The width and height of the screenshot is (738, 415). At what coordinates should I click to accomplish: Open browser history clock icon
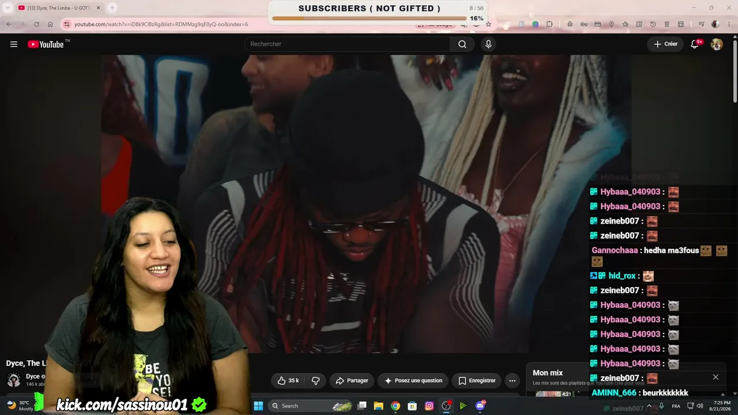click(x=653, y=24)
